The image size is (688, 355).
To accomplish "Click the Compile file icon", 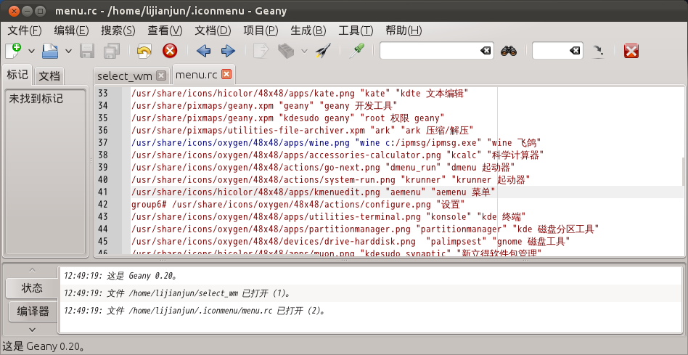I will click(261, 51).
